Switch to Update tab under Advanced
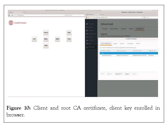 click(x=131, y=29)
